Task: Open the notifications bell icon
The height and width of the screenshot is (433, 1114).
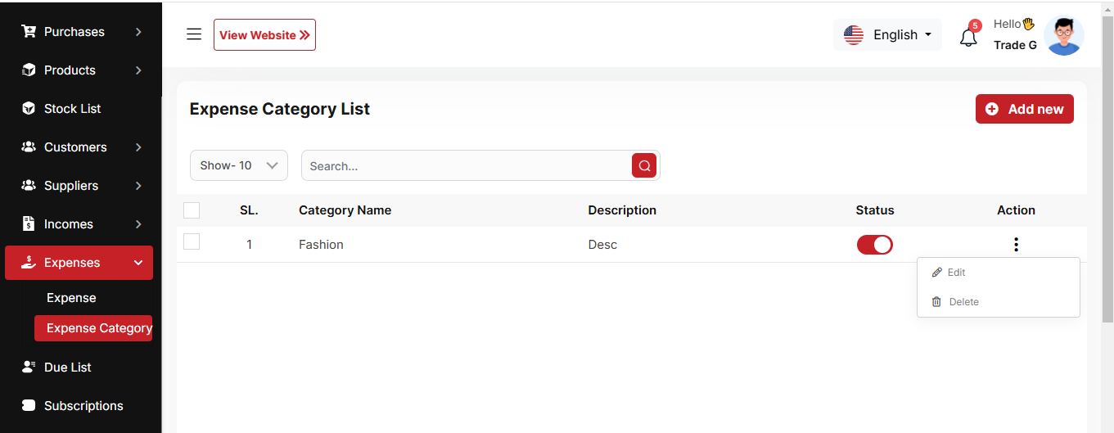Action: [x=968, y=37]
